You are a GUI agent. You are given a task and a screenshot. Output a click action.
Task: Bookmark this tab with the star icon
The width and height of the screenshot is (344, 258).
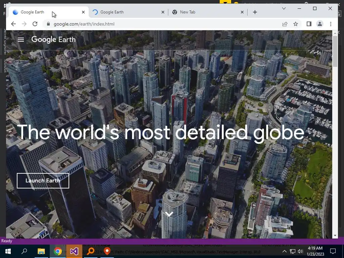296,24
